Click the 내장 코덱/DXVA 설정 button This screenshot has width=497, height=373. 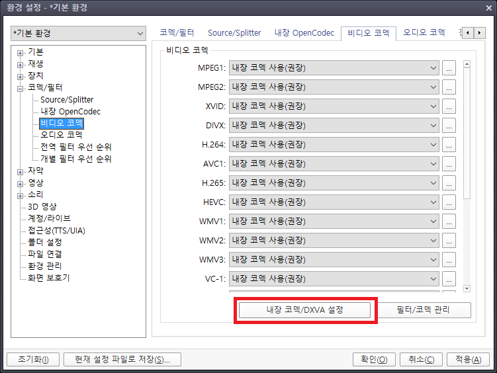click(304, 310)
